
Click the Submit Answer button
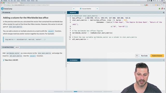click(x=157, y=56)
